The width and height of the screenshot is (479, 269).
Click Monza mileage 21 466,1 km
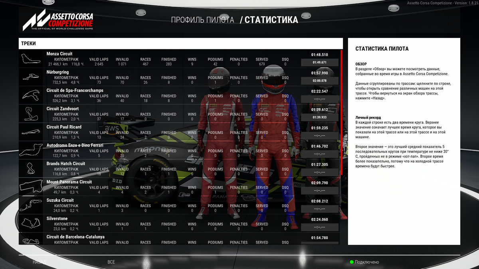[58, 64]
